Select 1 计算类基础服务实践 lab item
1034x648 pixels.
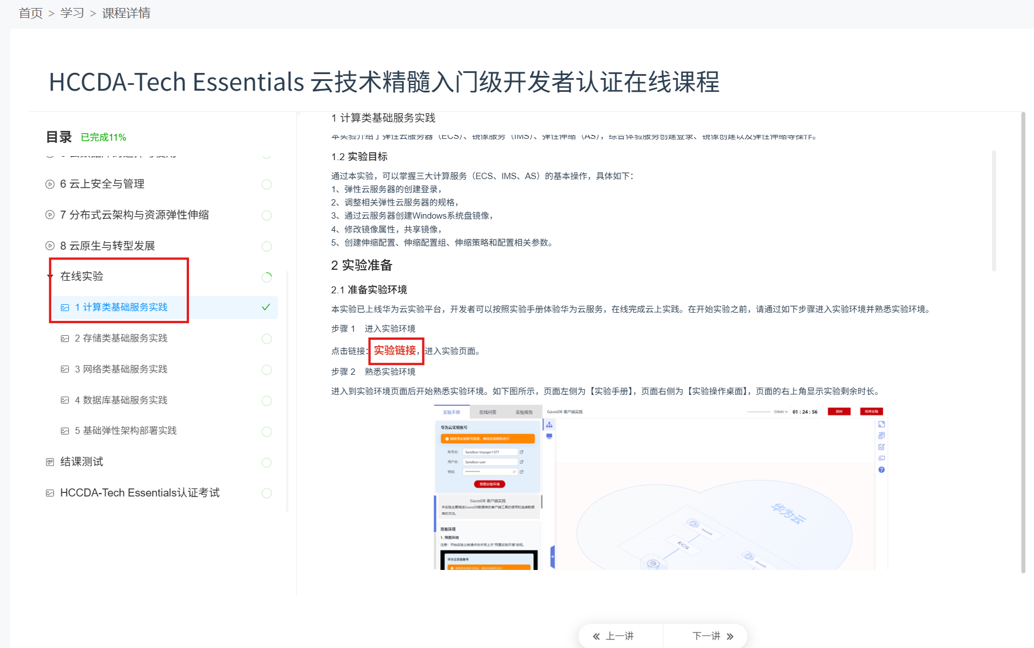[121, 308]
